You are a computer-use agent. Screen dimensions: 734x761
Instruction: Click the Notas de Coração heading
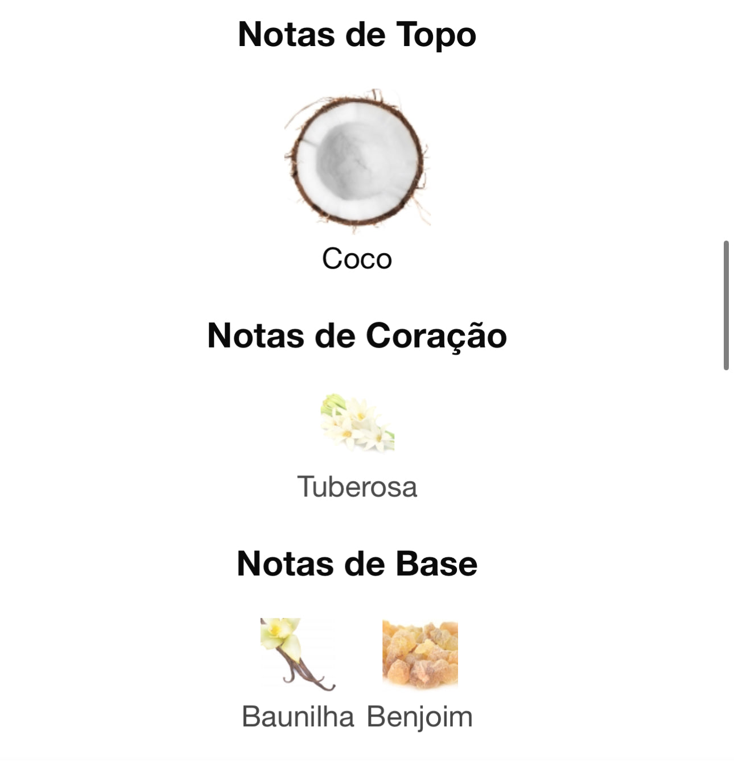pyautogui.click(x=357, y=336)
